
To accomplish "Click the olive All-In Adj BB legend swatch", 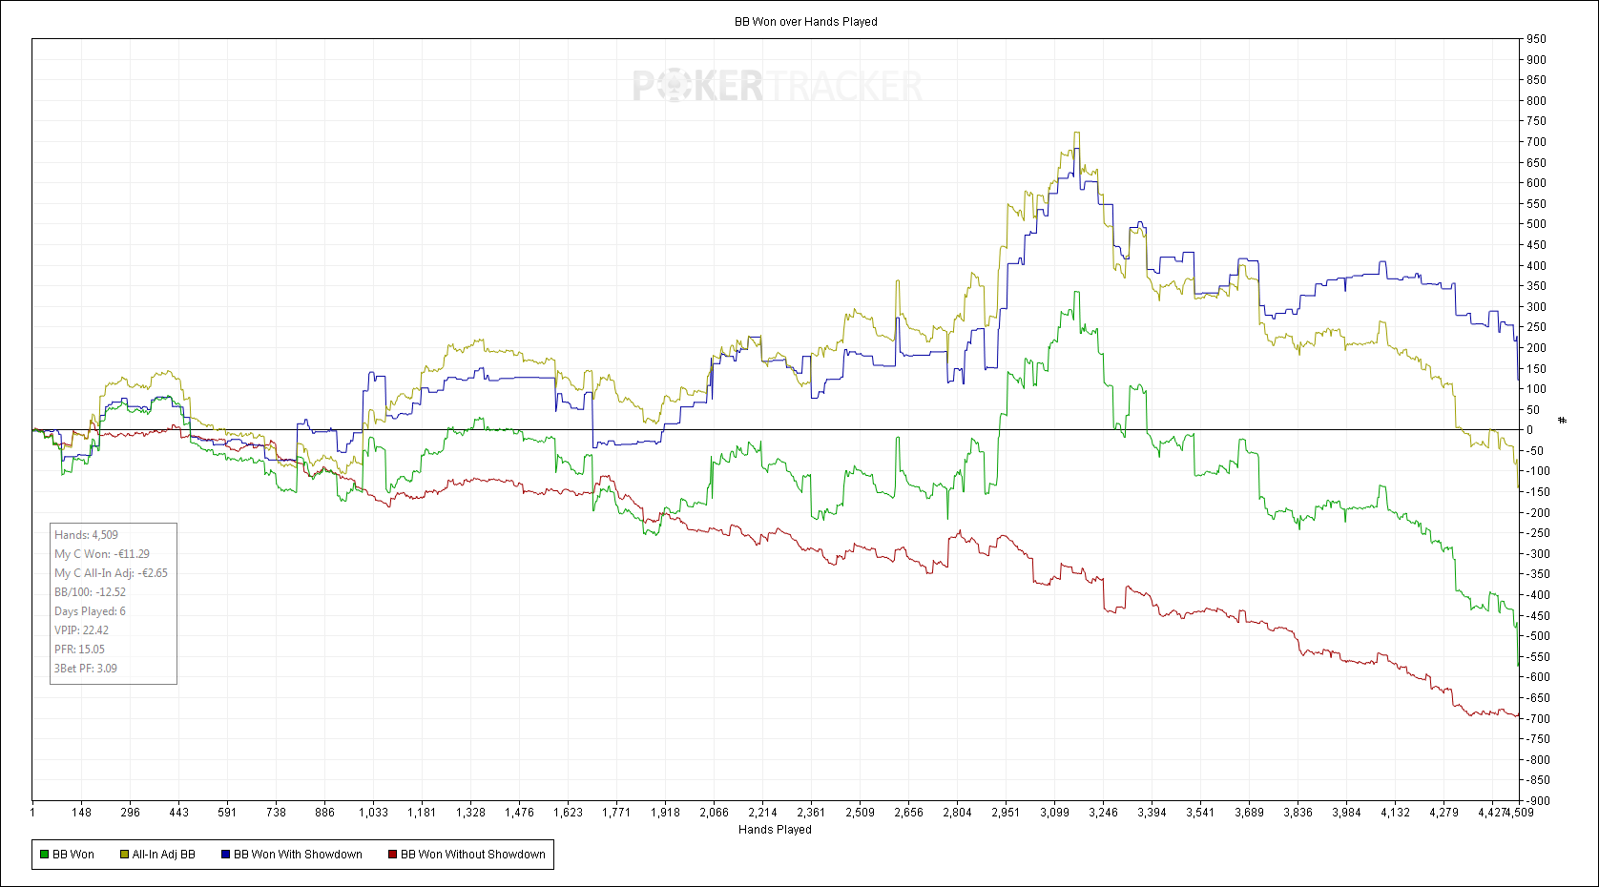I will [124, 855].
